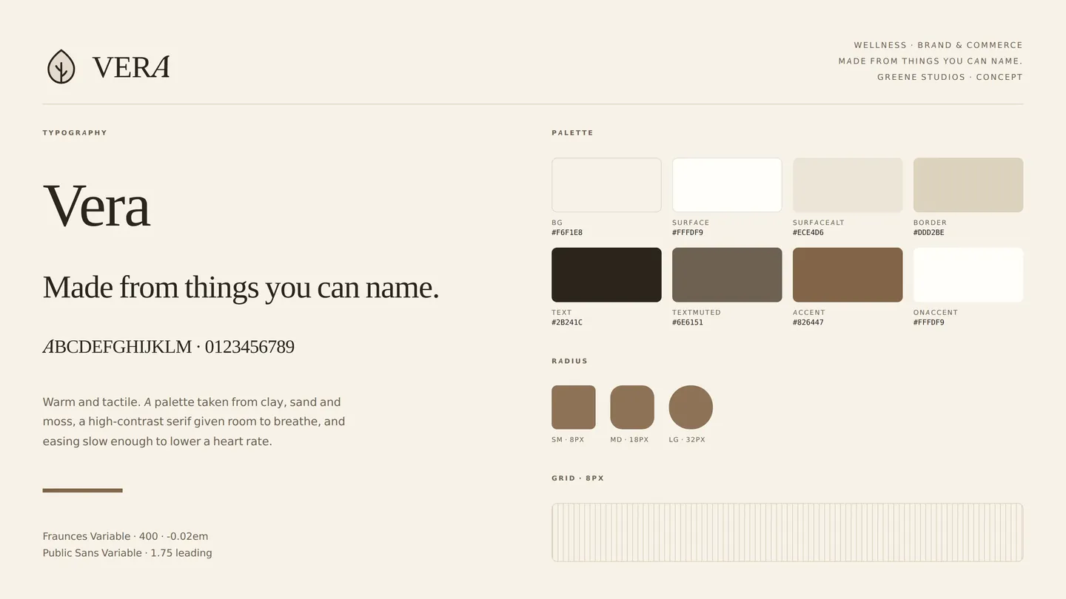Image resolution: width=1066 pixels, height=599 pixels.
Task: Click the RADIUS section label
Action: click(x=569, y=362)
